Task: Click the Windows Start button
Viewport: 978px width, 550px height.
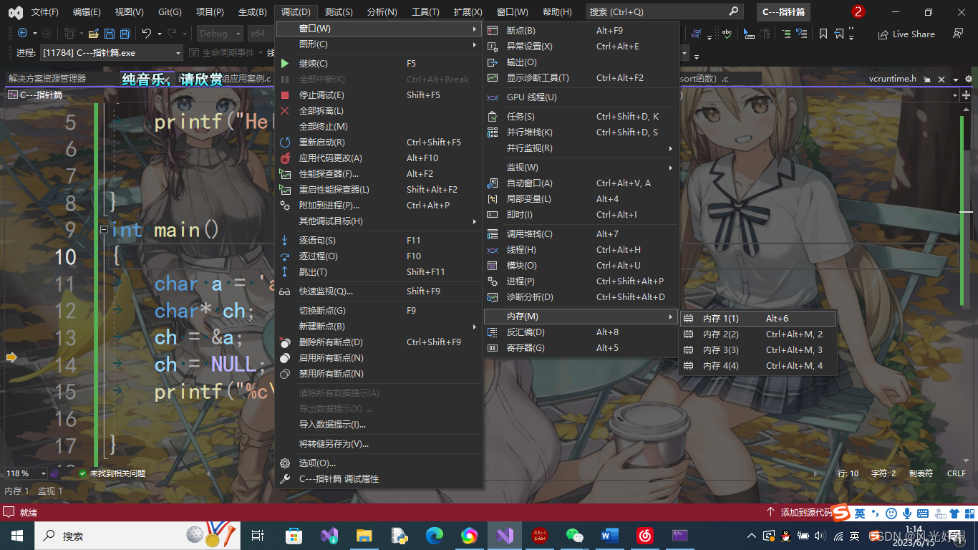Action: 16,536
